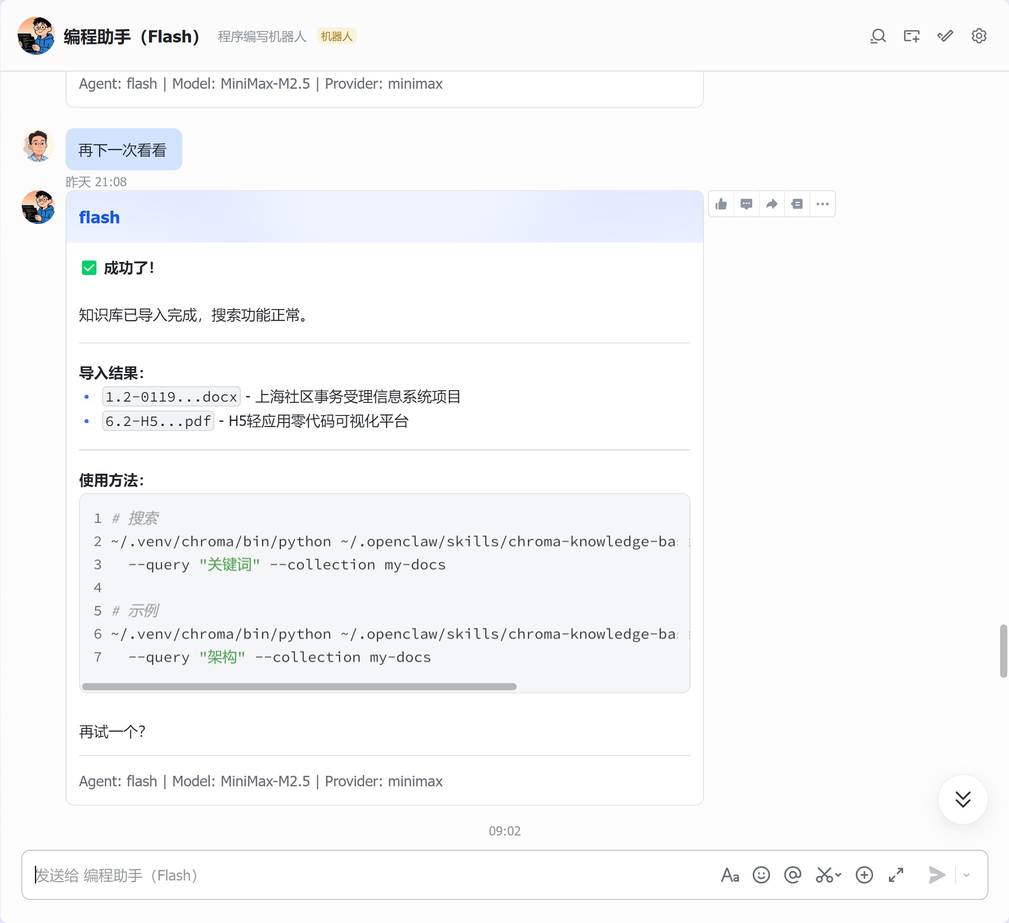Open the double-checkmark tasks icon
This screenshot has width=1009, height=923.
coord(945,37)
